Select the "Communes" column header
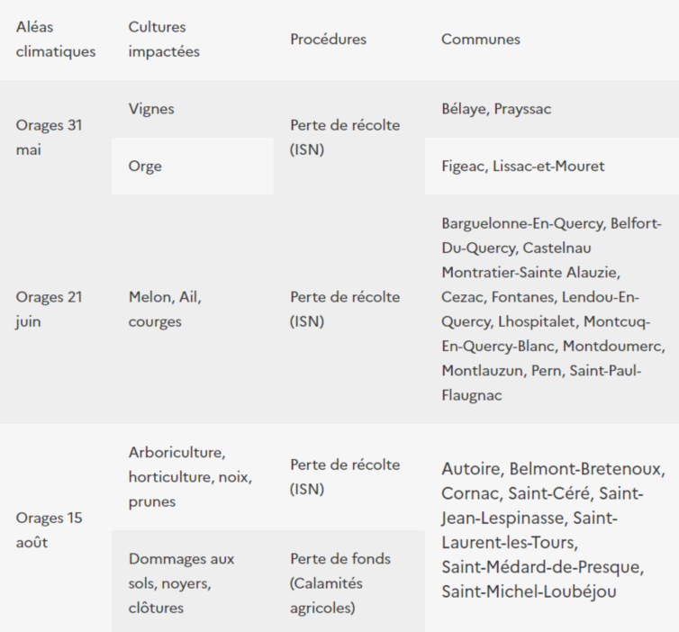This screenshot has height=632, width=679. pyautogui.click(x=480, y=40)
